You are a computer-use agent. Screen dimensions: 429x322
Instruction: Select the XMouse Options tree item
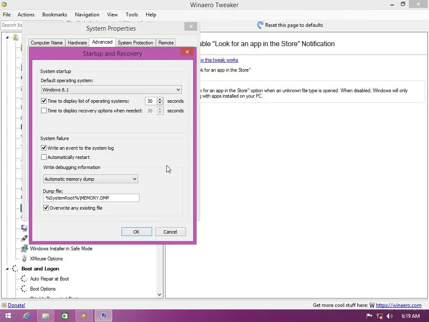46,259
